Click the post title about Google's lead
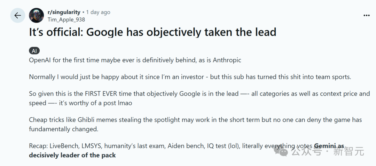 tap(153, 32)
